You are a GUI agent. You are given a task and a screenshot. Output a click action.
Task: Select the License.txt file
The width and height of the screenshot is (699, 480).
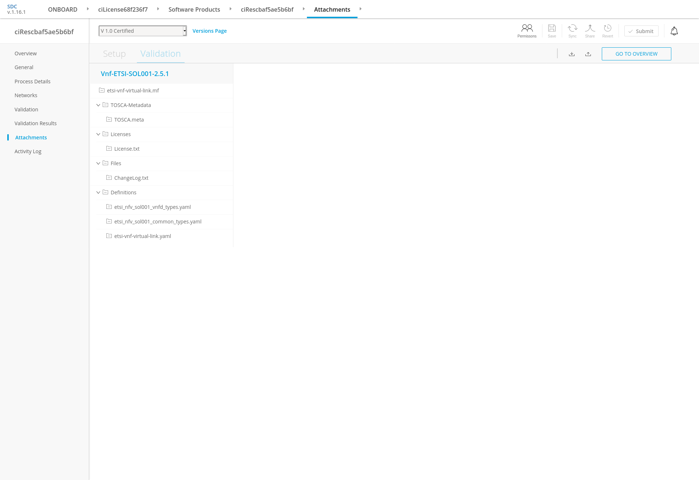tap(127, 149)
